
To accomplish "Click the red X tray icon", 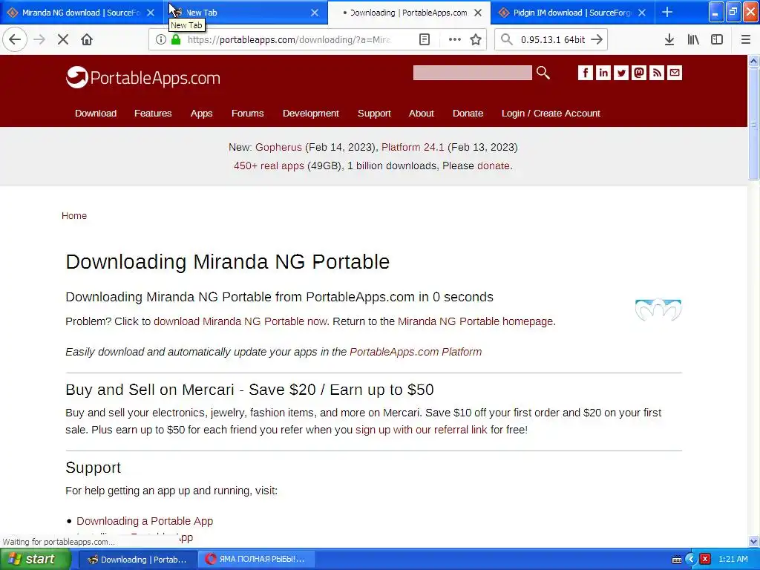I will pos(705,560).
